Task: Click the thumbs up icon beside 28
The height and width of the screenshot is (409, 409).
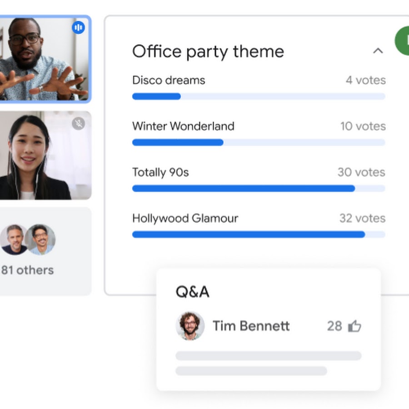Action: (x=354, y=326)
